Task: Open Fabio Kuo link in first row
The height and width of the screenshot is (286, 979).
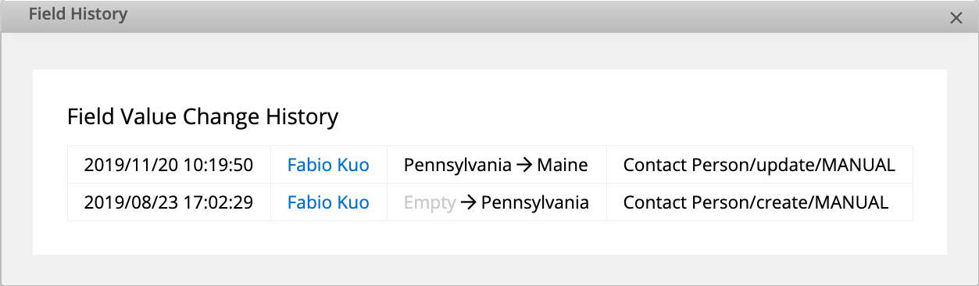Action: point(328,165)
